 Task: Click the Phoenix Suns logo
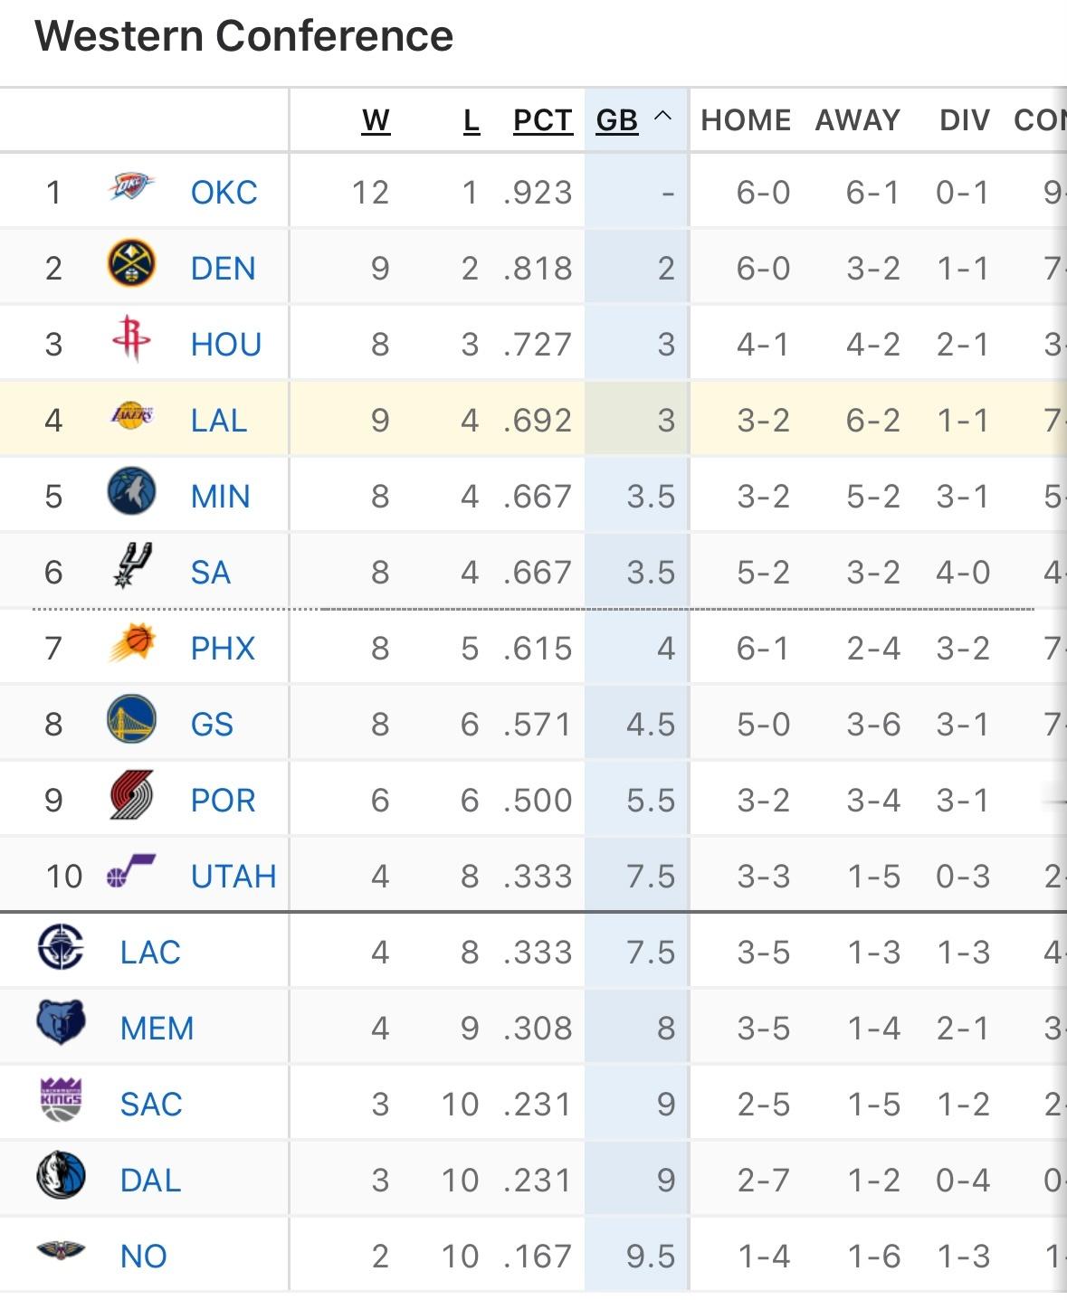tap(131, 644)
